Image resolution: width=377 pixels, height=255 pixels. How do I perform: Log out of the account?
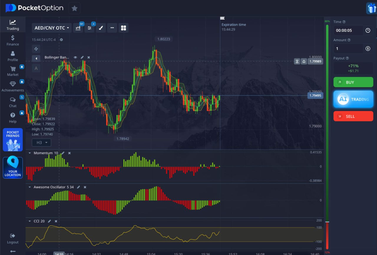pos(13,239)
